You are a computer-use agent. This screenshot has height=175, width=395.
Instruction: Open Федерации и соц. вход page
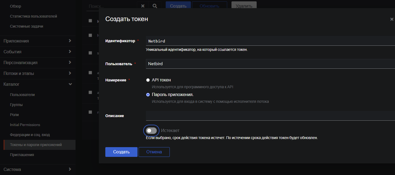pyautogui.click(x=30, y=135)
